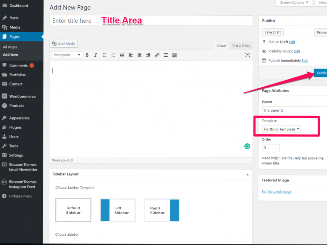Align the text center
Screen dimensions: 327x245
pyautogui.click(x=139, y=55)
